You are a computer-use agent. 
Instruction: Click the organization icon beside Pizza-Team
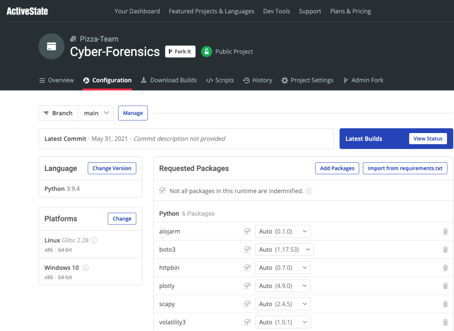tap(73, 39)
